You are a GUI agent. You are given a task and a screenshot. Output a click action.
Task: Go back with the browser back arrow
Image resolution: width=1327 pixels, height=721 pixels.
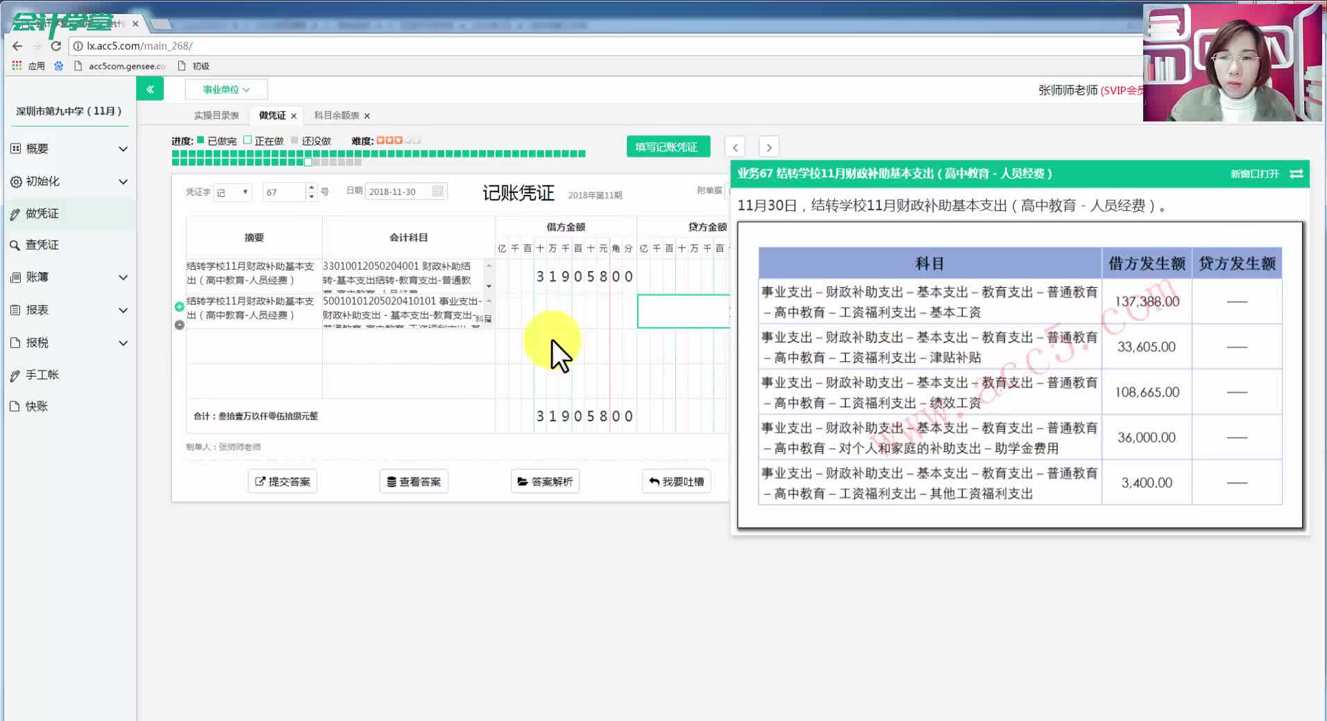pyautogui.click(x=17, y=46)
